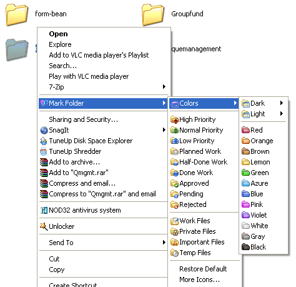Click the TuneUp Shredder icon
Screen dimensions: 296x287
pyautogui.click(x=44, y=151)
